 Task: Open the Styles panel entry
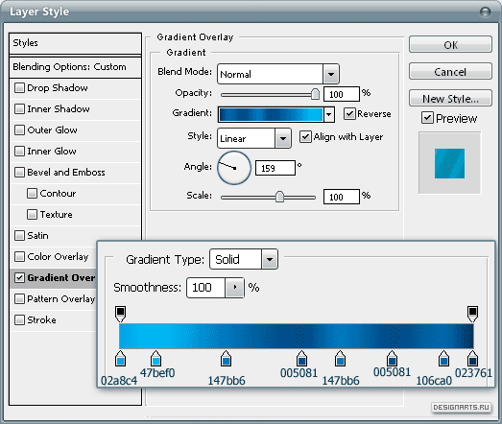[75, 43]
